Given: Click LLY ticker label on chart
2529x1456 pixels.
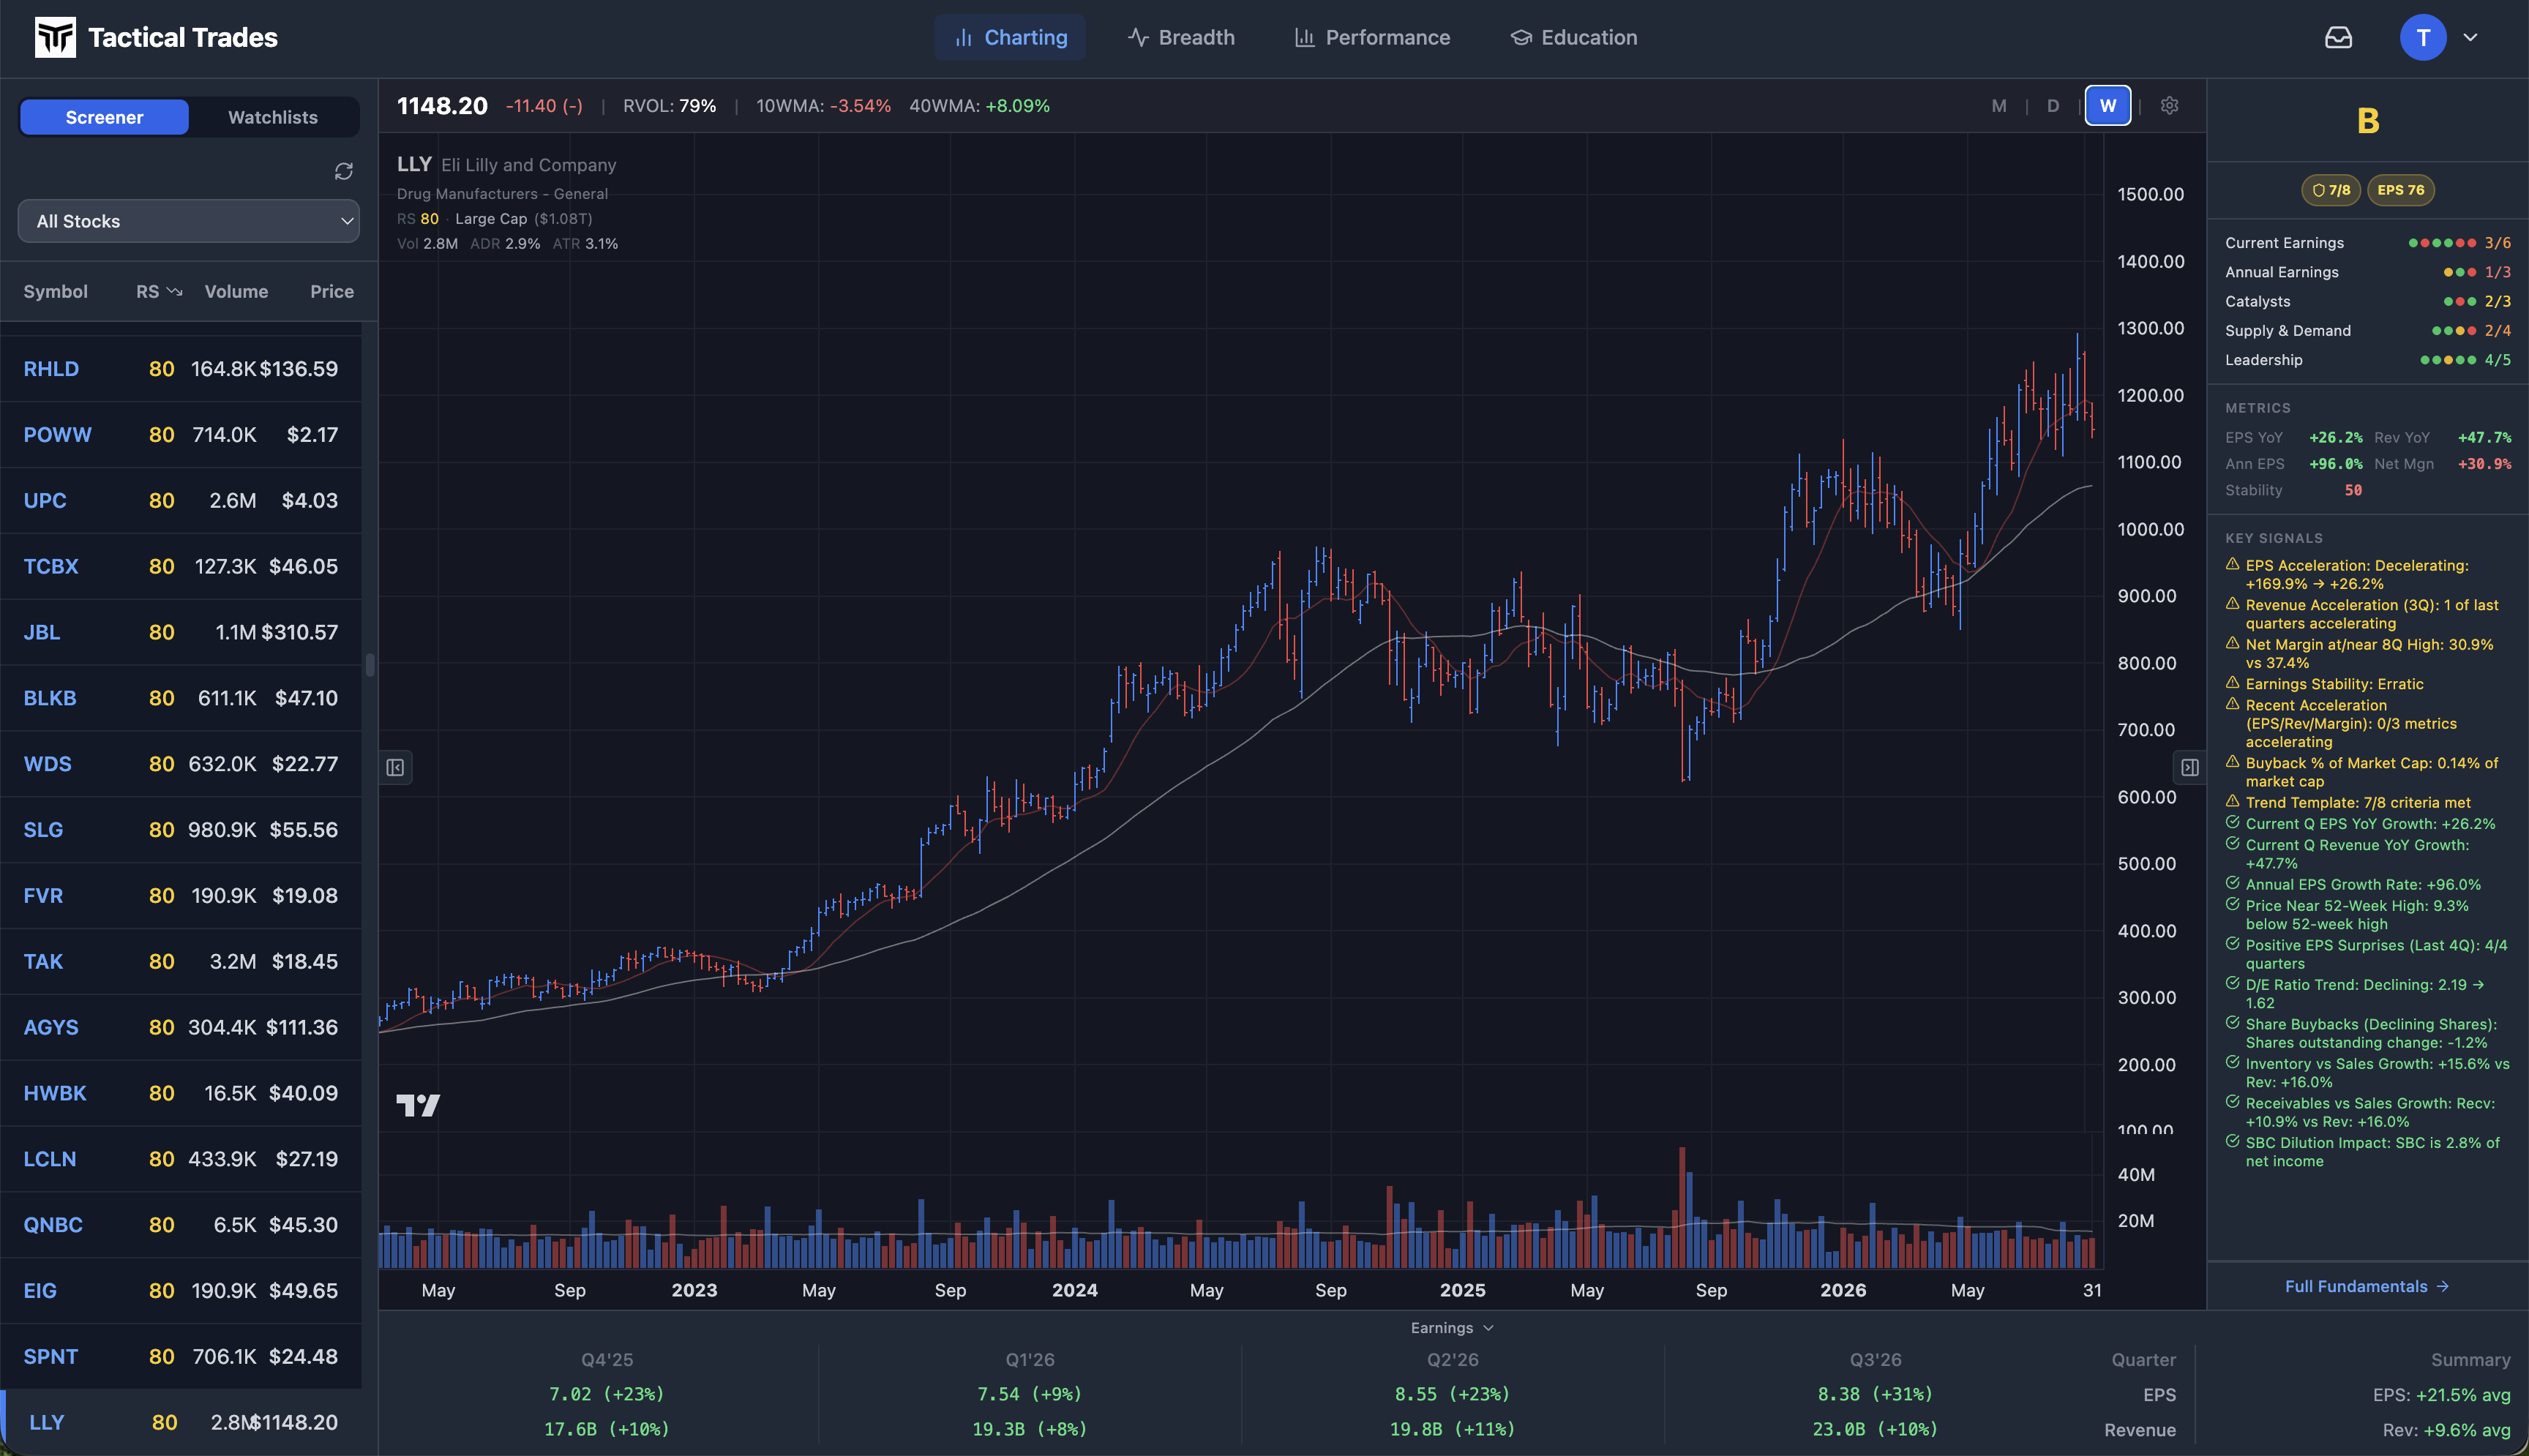Looking at the screenshot, I should 414,164.
